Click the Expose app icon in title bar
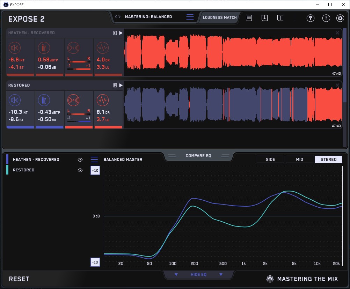The width and height of the screenshot is (350, 289). click(6, 5)
